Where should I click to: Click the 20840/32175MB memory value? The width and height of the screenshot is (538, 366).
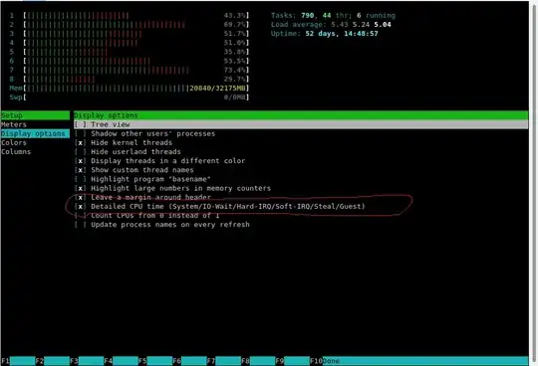pyautogui.click(x=217, y=88)
